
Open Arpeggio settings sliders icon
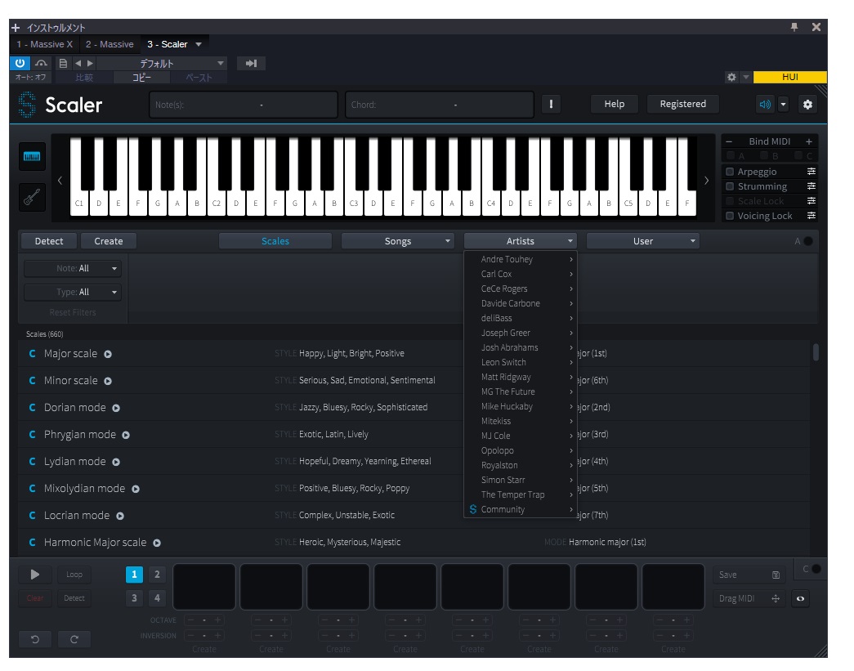(811, 172)
